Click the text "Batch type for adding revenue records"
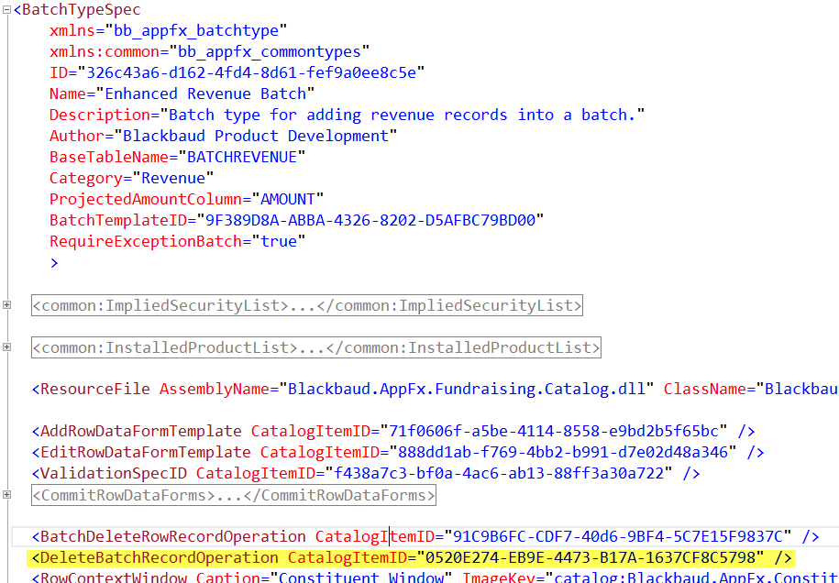The image size is (839, 583). coord(338,115)
